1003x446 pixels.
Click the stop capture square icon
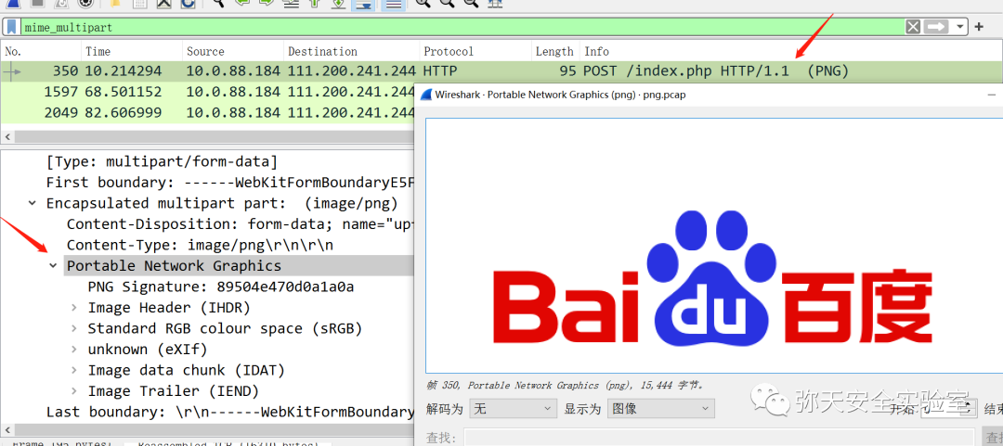tap(37, 3)
